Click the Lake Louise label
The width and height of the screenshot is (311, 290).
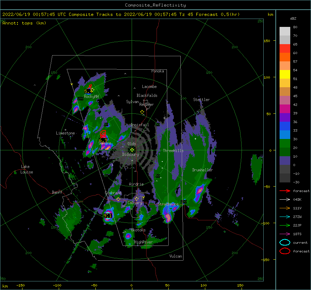(27, 169)
